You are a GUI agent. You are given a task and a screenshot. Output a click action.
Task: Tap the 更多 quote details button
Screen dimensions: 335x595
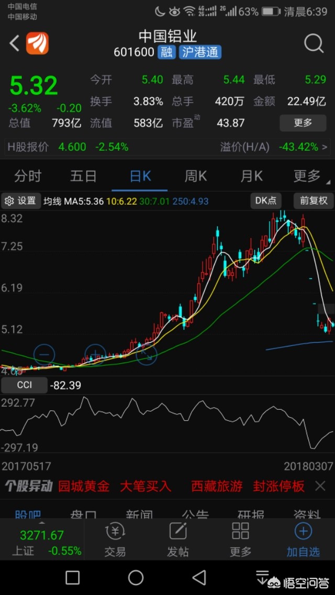click(x=303, y=123)
